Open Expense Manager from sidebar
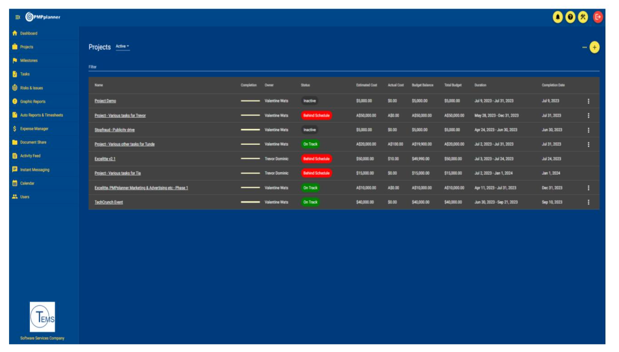The image size is (619, 352). 34,129
